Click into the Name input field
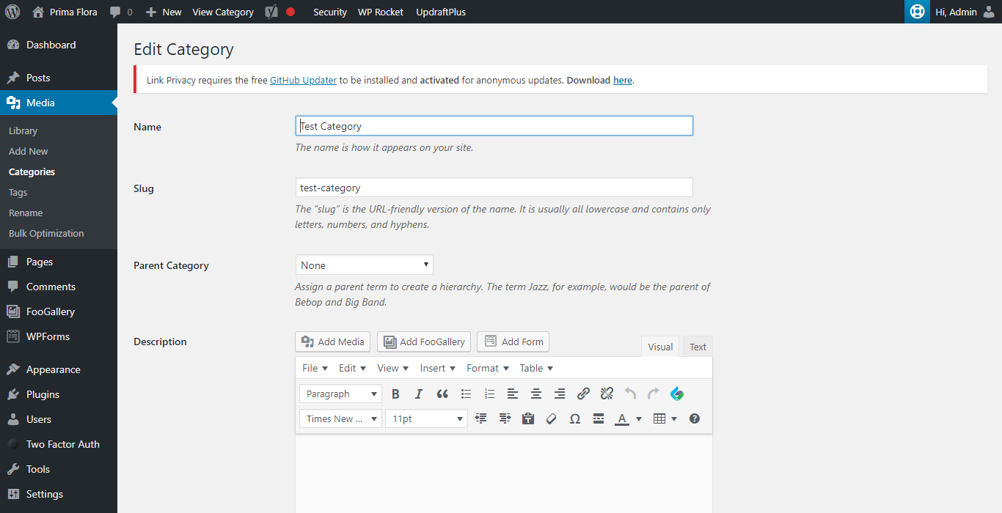1002x513 pixels. click(494, 126)
